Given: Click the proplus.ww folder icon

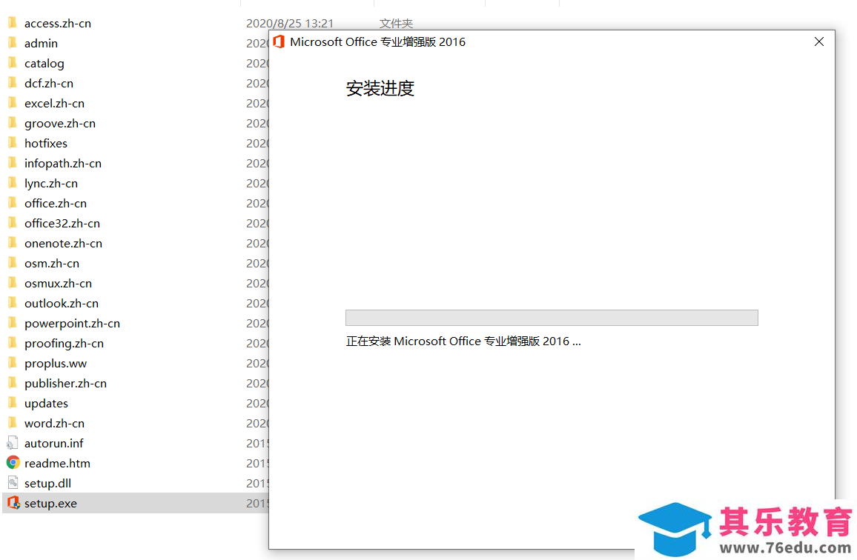Looking at the screenshot, I should pos(13,363).
